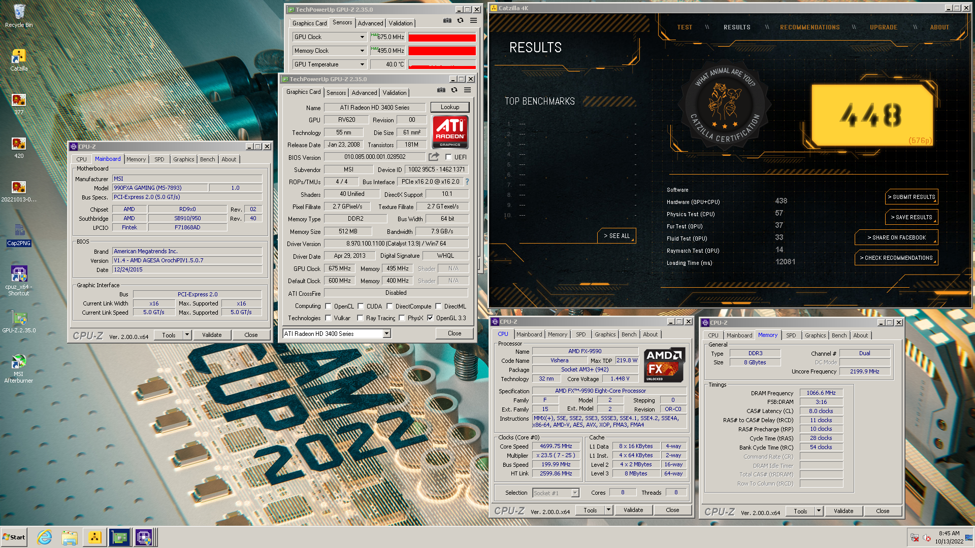Open menu icon in rear GPU-Z Sensors window
The height and width of the screenshot is (548, 975).
click(x=473, y=20)
